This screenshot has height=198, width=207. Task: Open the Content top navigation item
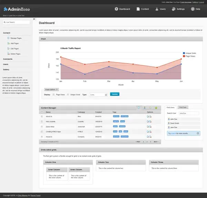(x=142, y=9)
